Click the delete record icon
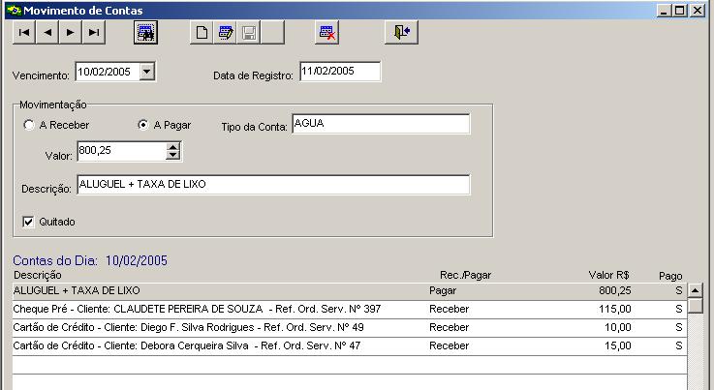The height and width of the screenshot is (390, 714). [326, 32]
